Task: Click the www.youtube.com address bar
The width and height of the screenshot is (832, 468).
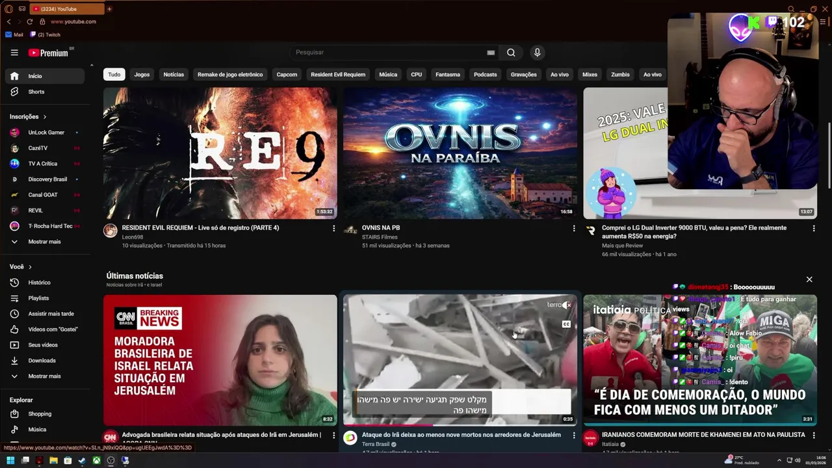Action: (x=73, y=21)
